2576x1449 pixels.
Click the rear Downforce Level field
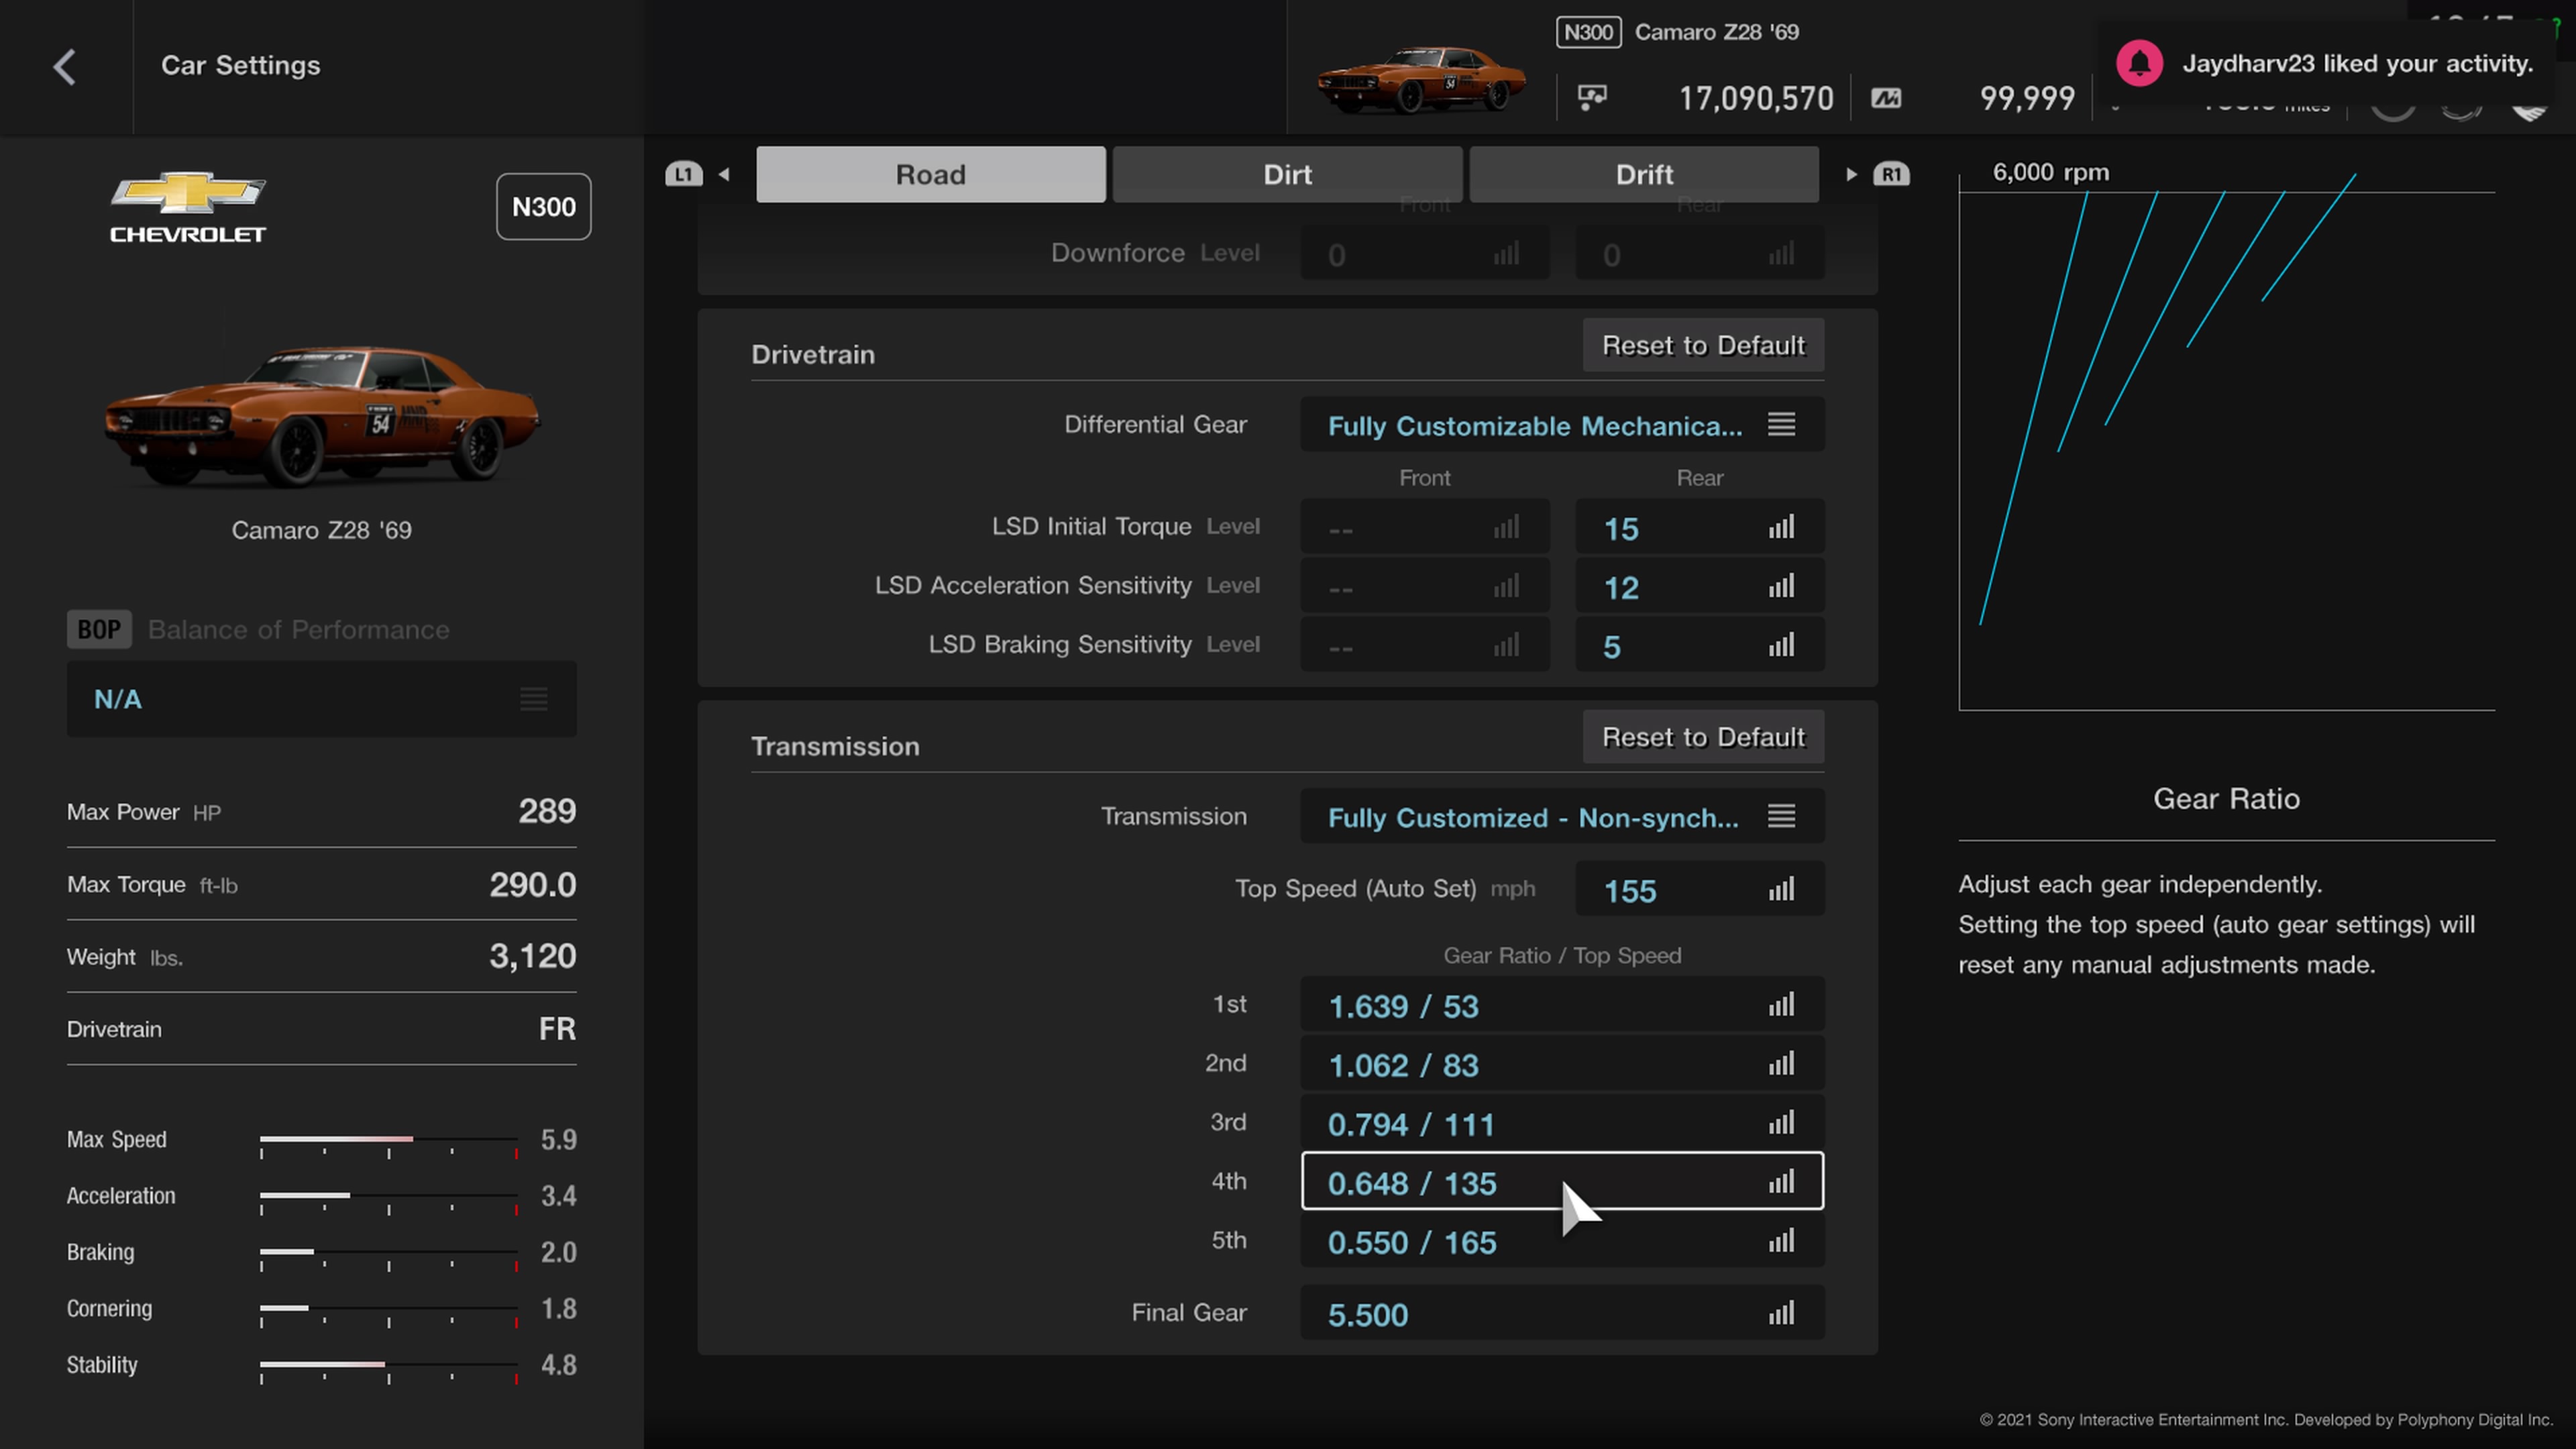[1699, 254]
